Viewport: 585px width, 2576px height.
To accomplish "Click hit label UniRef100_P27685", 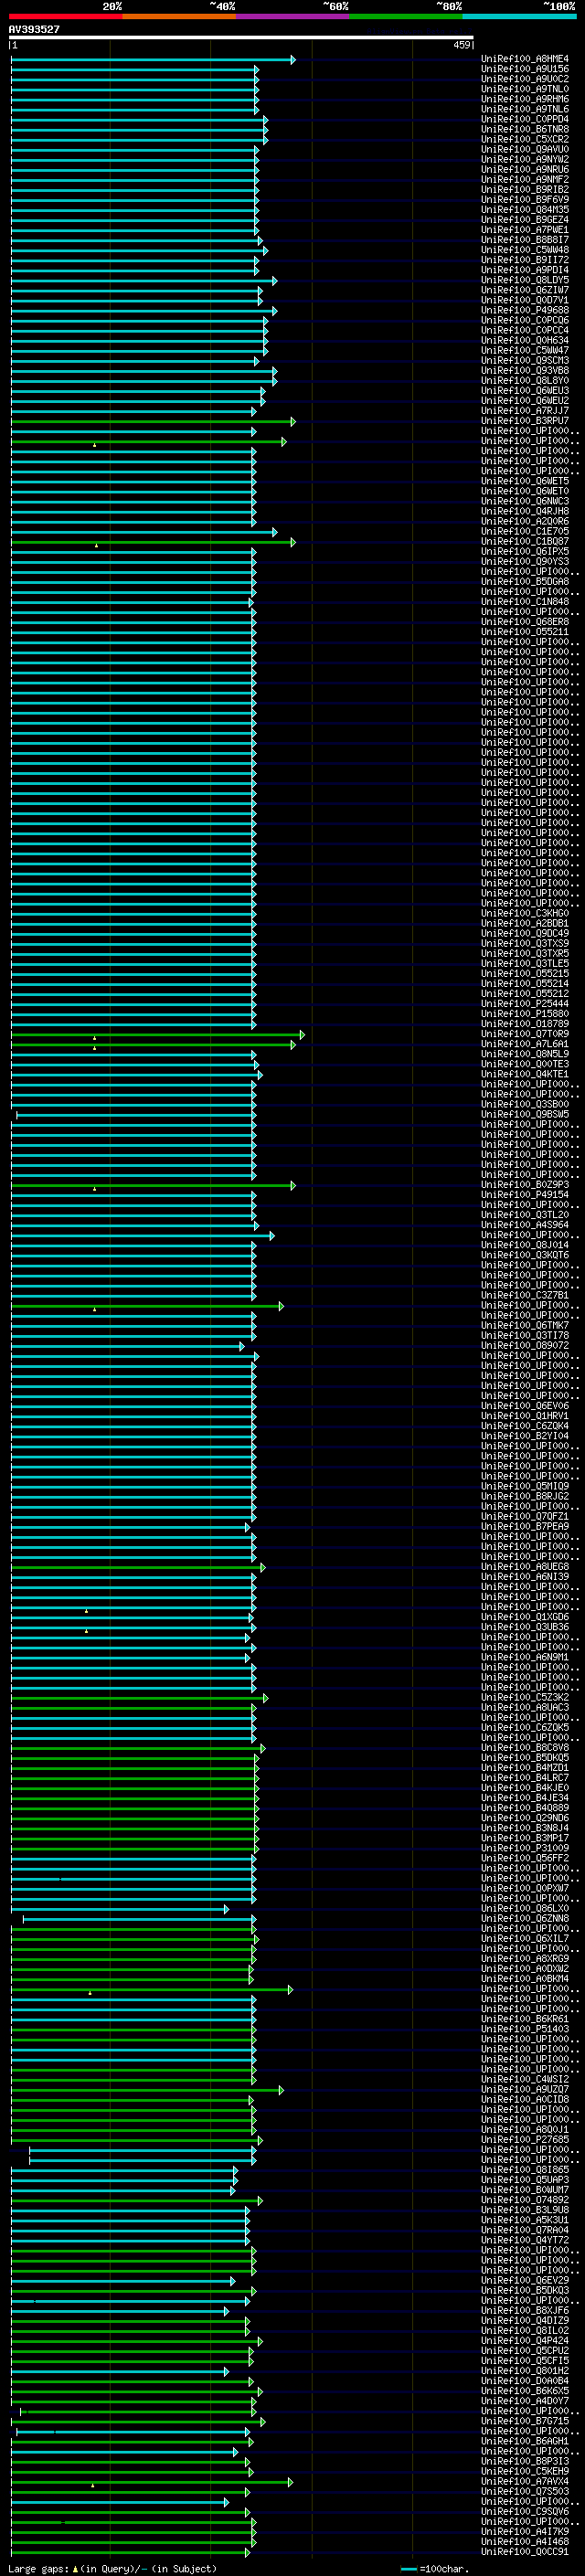I will [524, 2139].
